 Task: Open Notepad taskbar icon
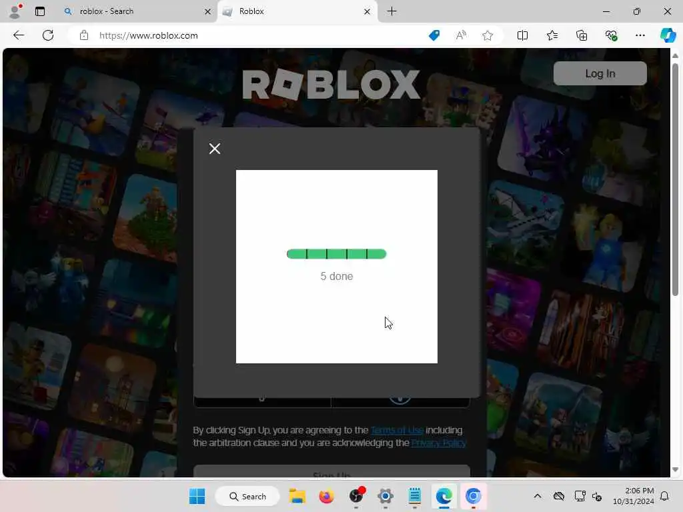(x=415, y=496)
